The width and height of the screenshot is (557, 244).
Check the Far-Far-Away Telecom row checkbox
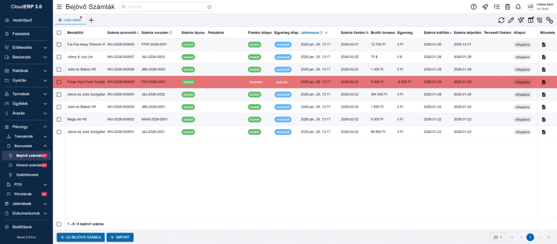click(59, 44)
